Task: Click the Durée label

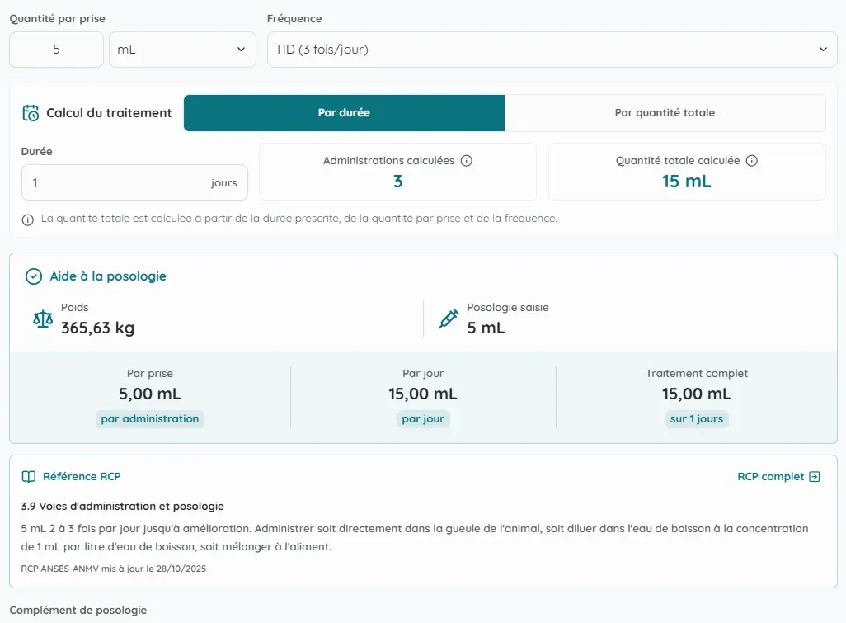Action: pyautogui.click(x=36, y=151)
